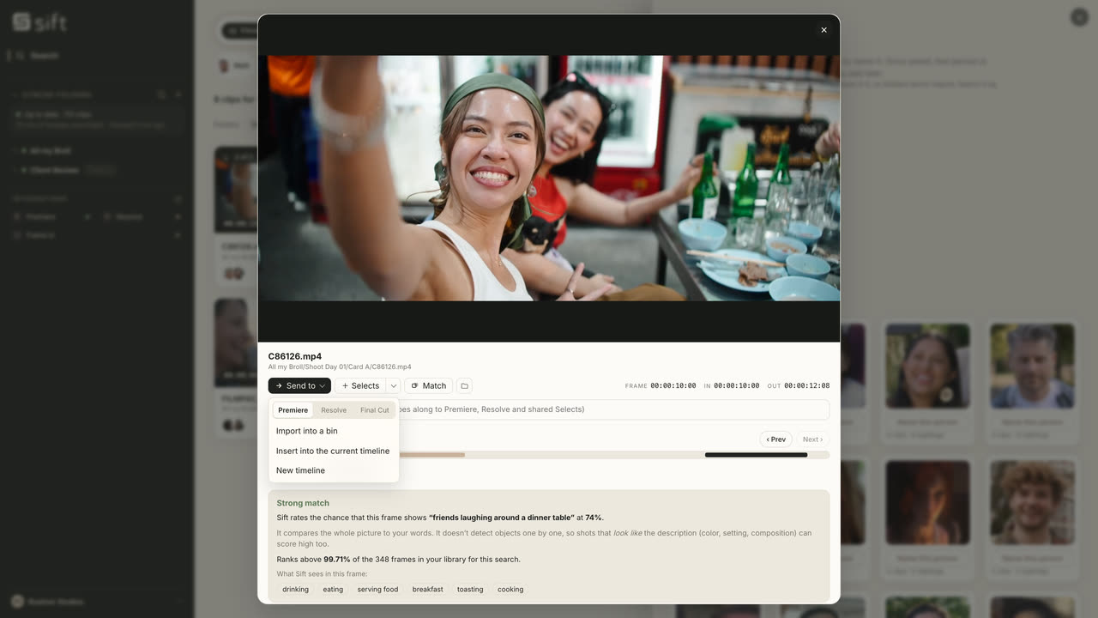Select the 'eating' tag
The height and width of the screenshot is (618, 1098).
pos(333,590)
